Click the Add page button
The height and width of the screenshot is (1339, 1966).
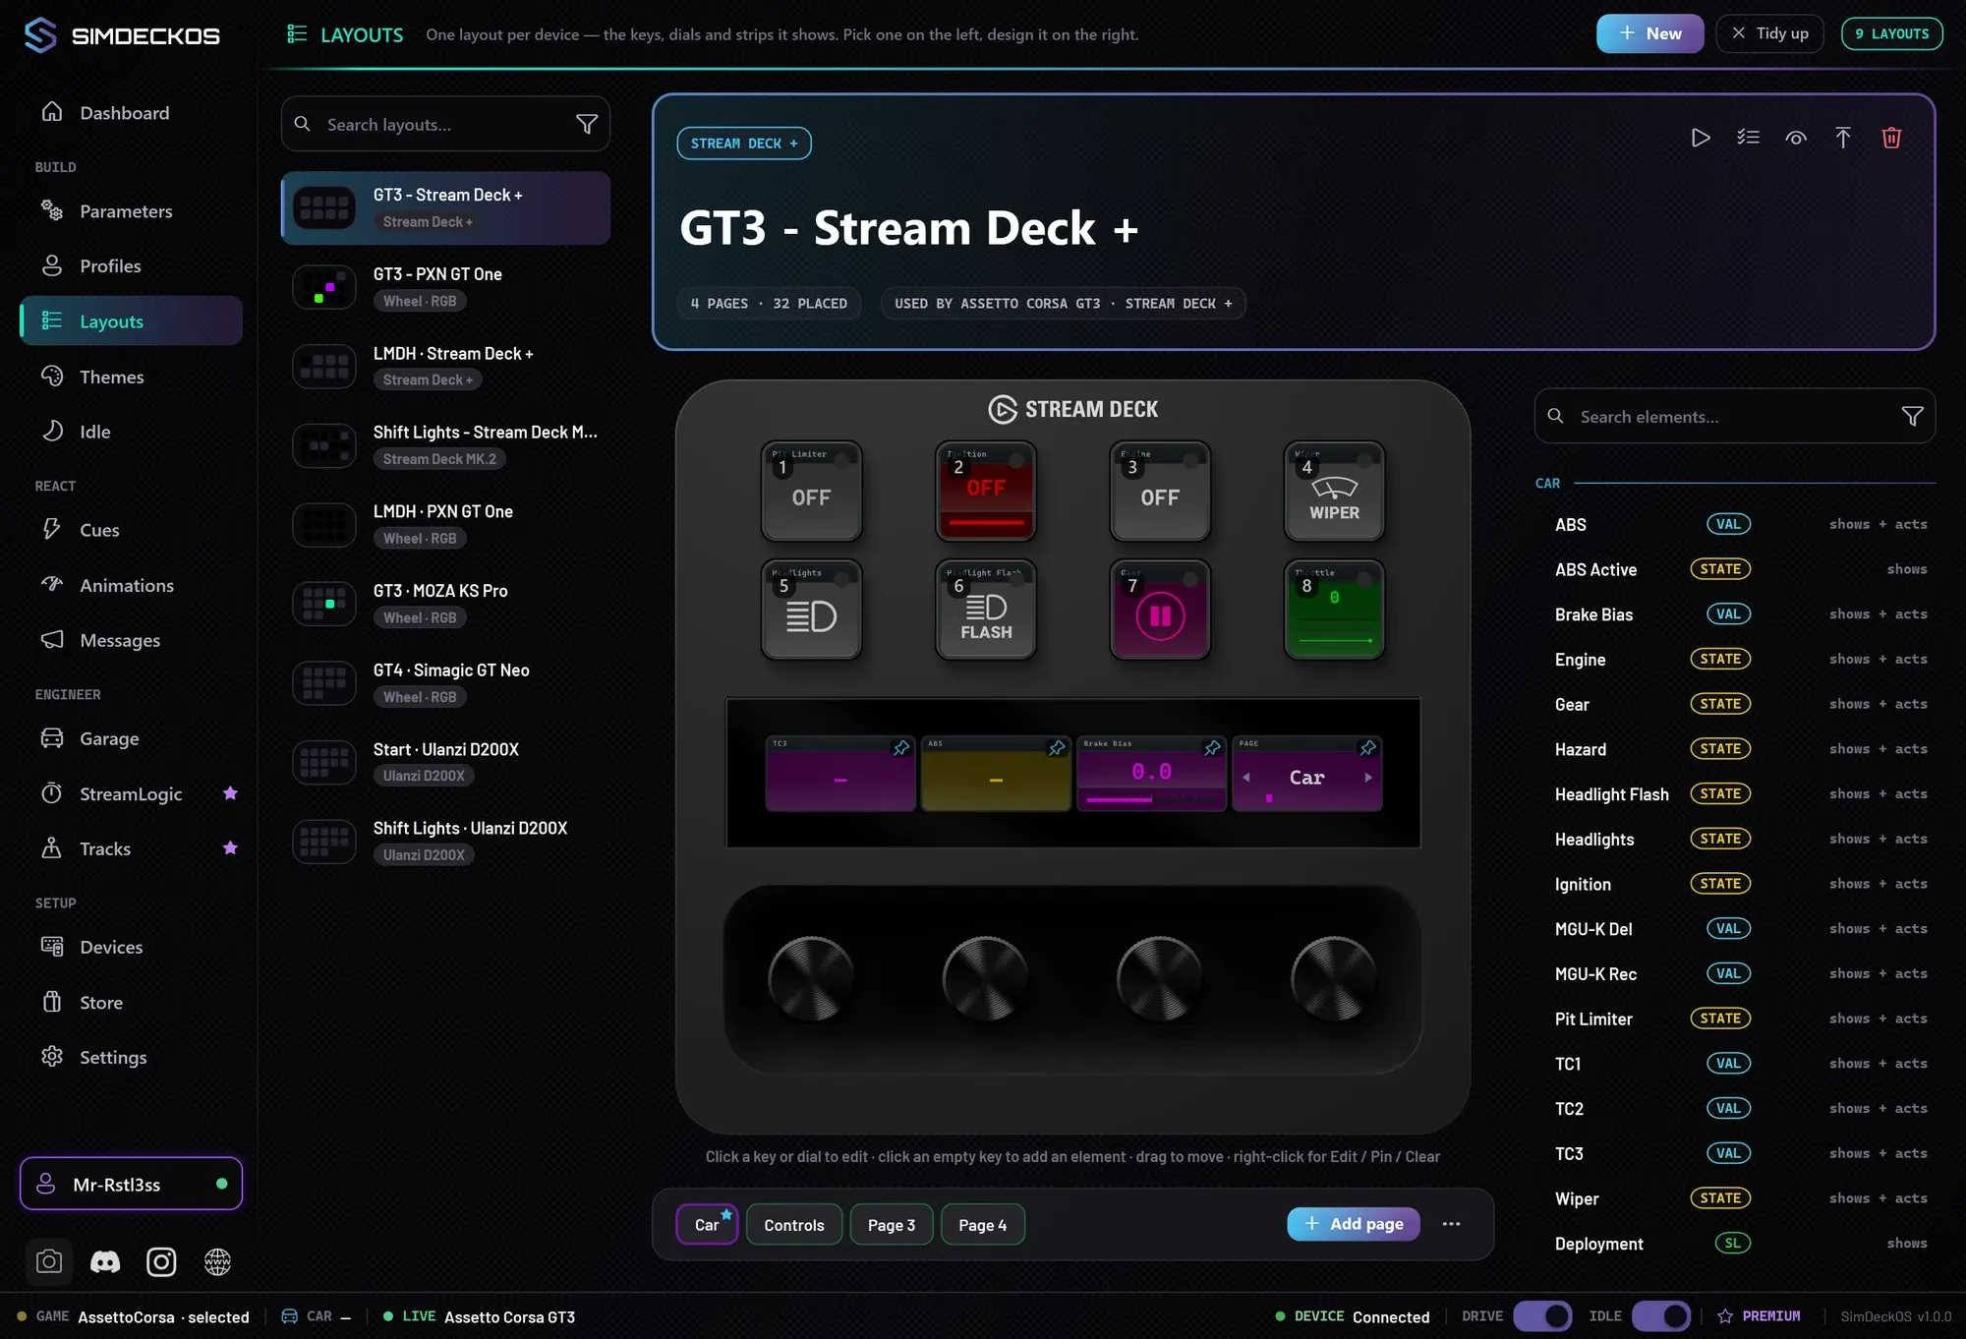(1353, 1224)
